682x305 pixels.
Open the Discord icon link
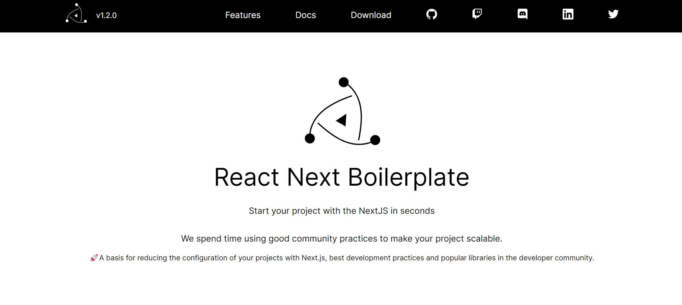[523, 14]
